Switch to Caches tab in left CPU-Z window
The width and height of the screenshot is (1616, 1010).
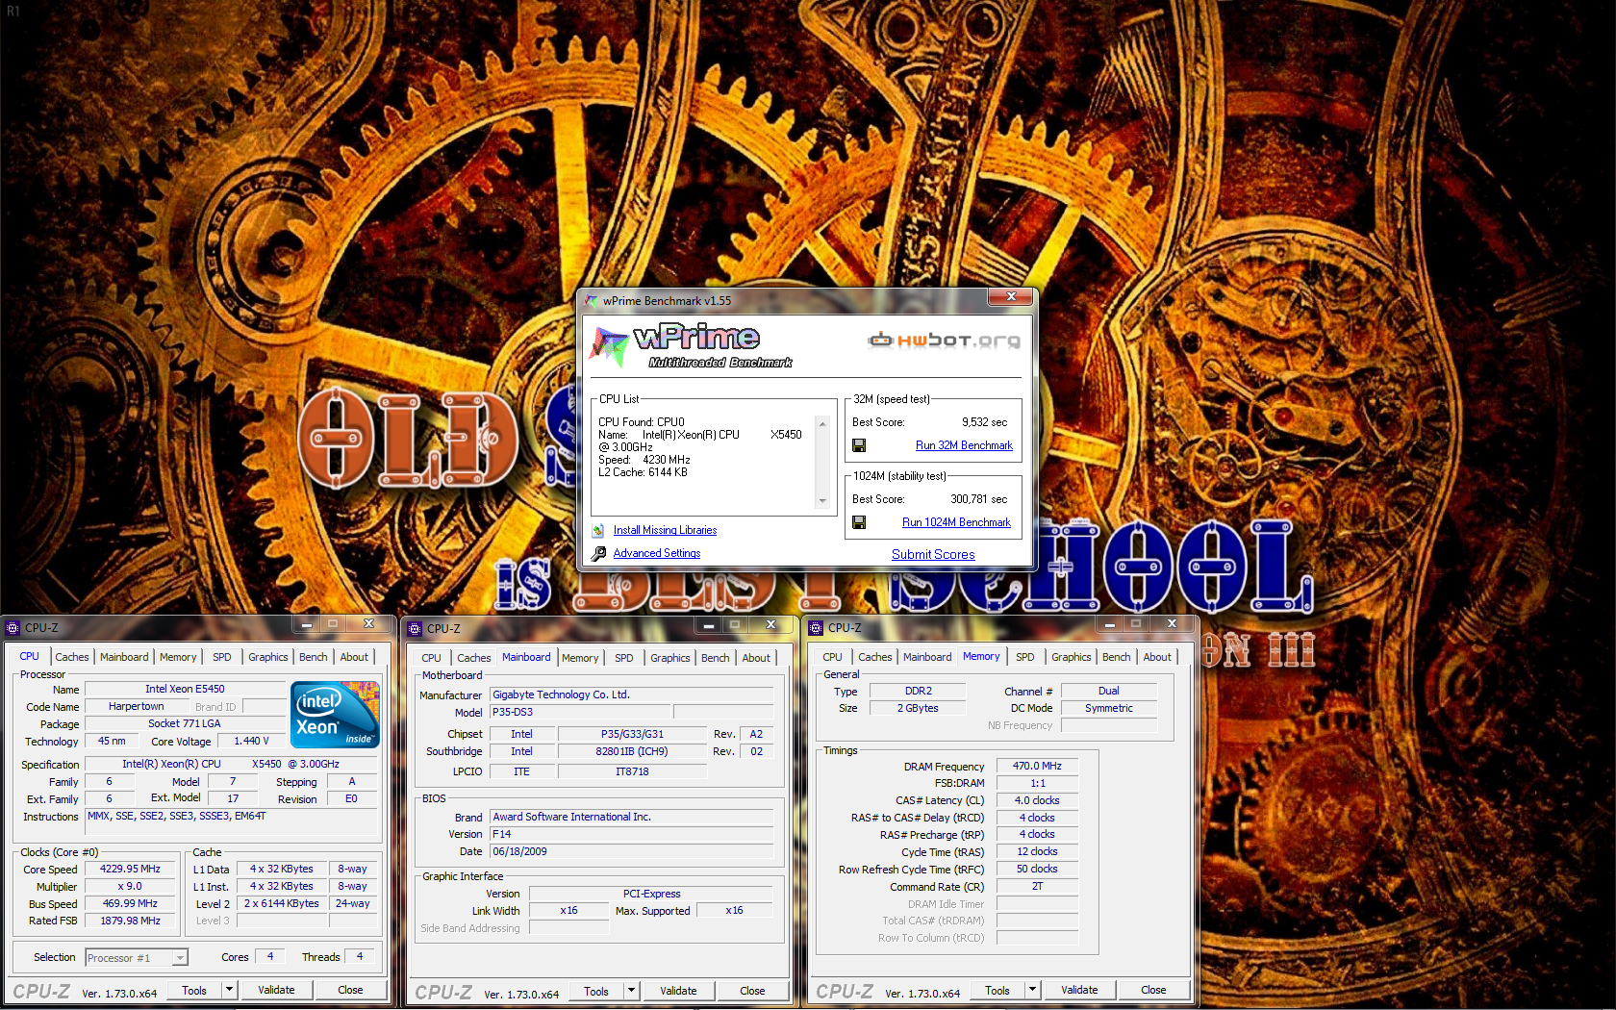(x=72, y=657)
